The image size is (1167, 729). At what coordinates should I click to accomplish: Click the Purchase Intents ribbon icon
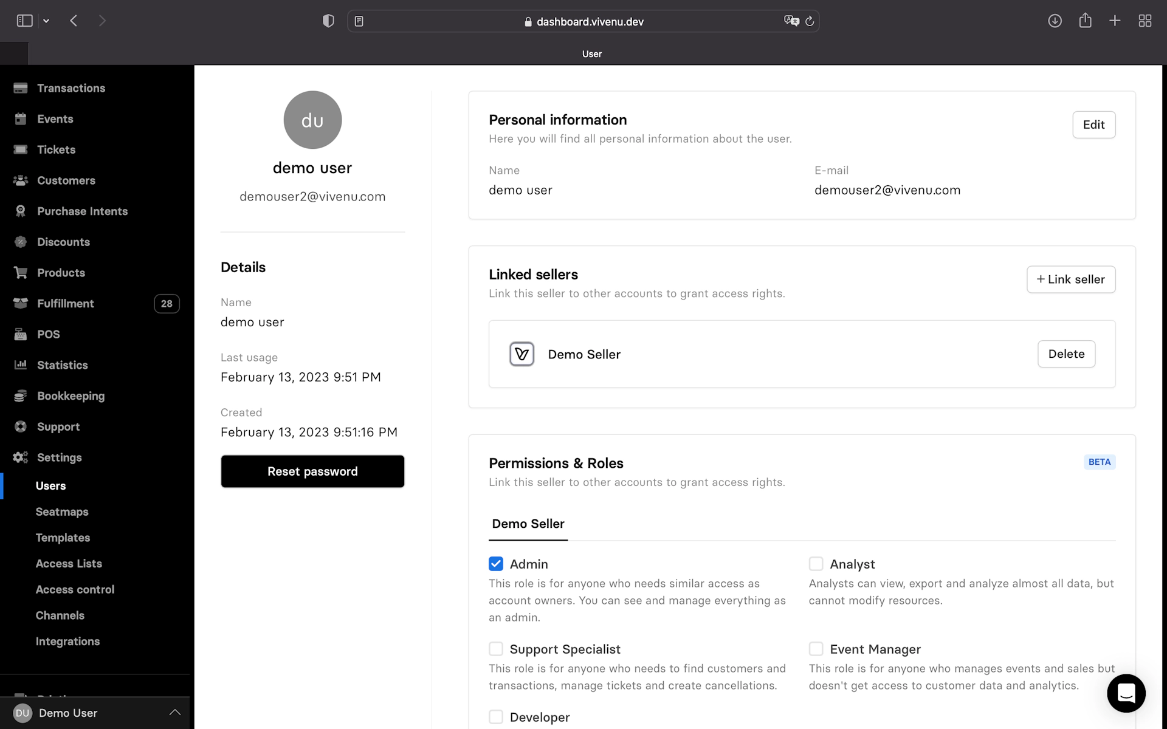21,211
